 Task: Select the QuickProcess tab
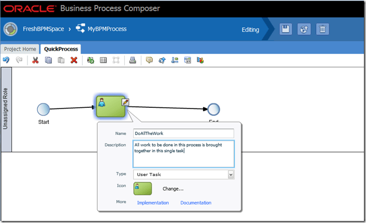pyautogui.click(x=61, y=49)
